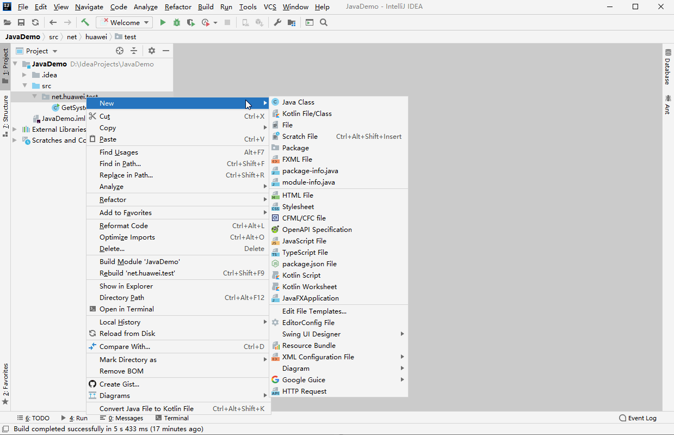674x435 pixels.
Task: Choose Find Usages in the context menu
Action: tap(178, 152)
